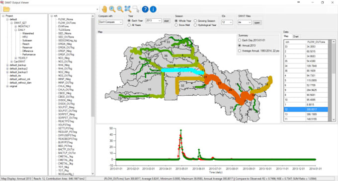Open the small toolbar dropdown arrow beside folder
Viewport: 338px width, 181px height.
pos(97,9)
